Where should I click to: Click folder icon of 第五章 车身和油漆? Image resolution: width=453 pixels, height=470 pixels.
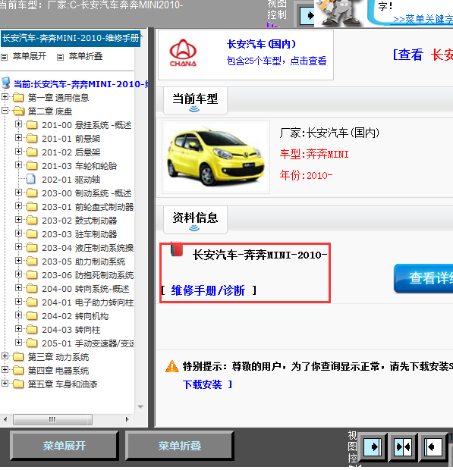[18, 384]
